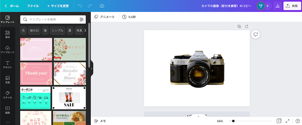302x125 pixels.
Task: Click the plus add-collaborator icon
Action: coord(267,6)
